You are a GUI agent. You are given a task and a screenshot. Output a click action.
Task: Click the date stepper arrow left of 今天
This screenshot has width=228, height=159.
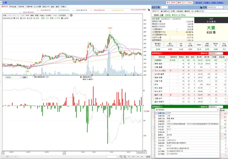222,7
